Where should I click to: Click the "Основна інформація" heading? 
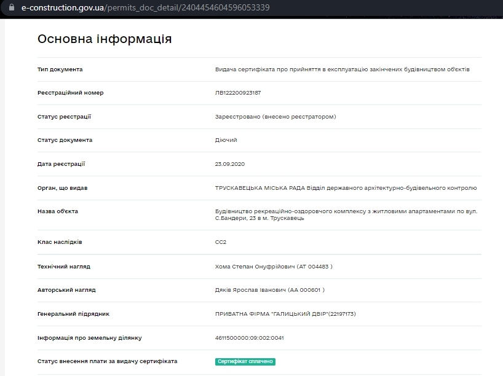point(105,39)
